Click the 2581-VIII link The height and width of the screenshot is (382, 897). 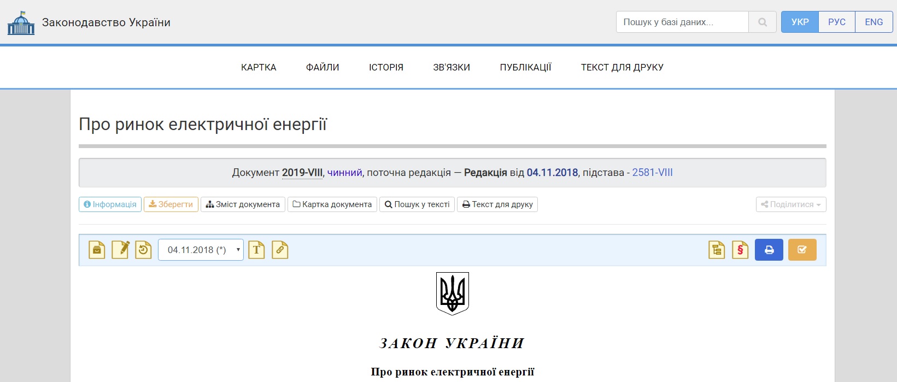(652, 173)
